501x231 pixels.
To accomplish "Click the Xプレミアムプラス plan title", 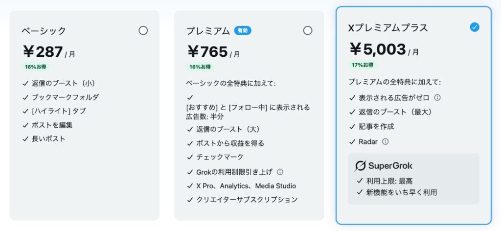I will 387,28.
